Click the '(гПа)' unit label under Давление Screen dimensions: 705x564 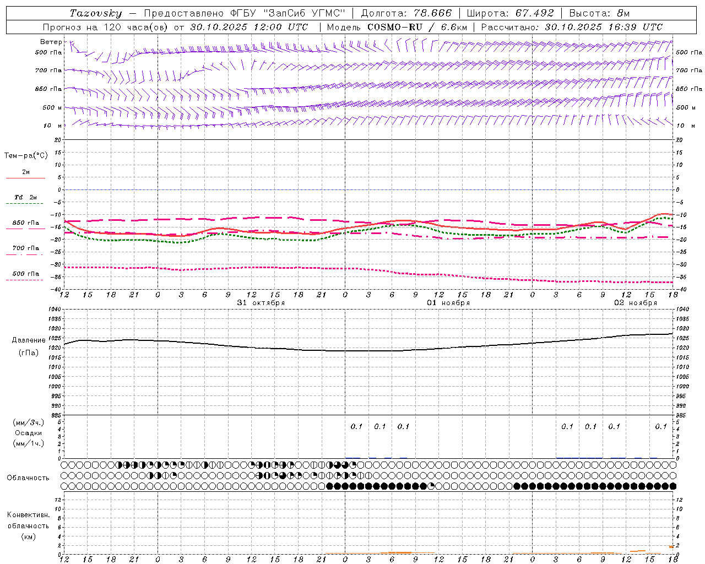click(29, 353)
